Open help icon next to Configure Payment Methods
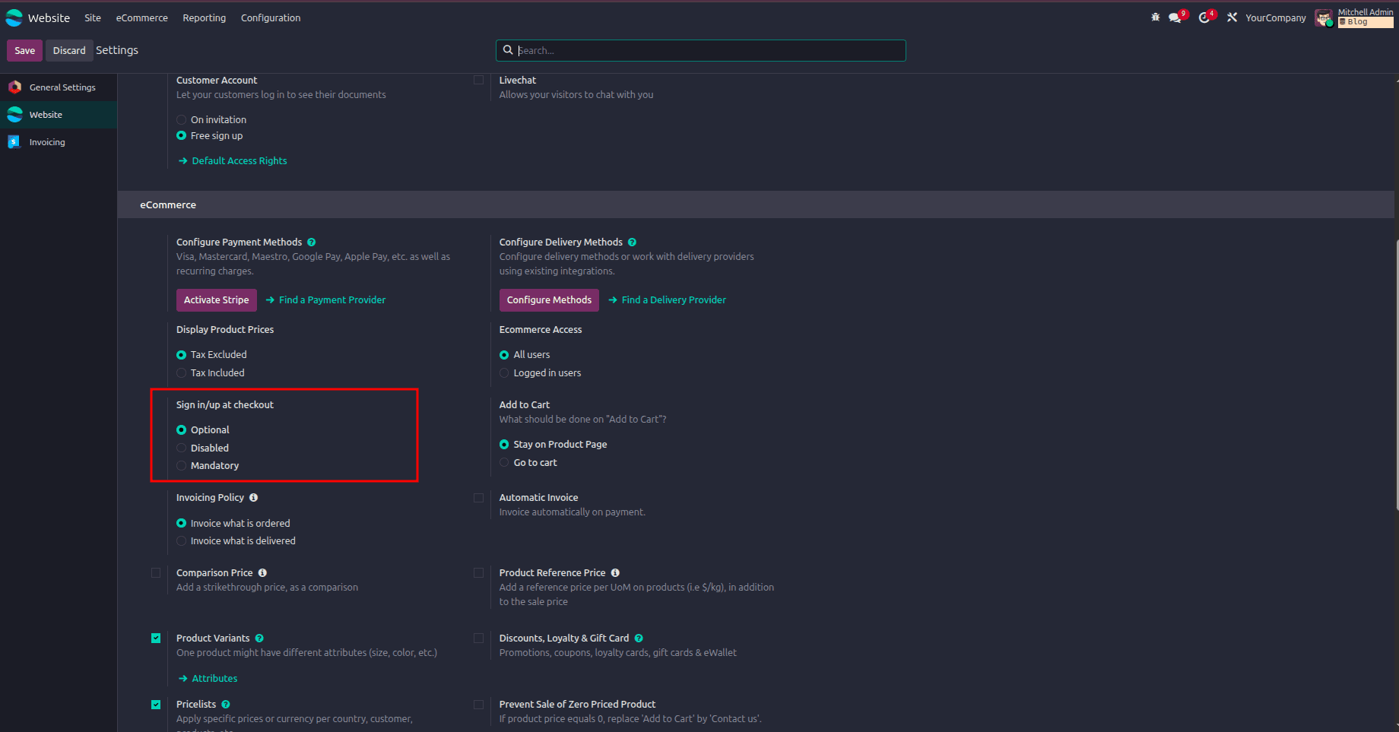The width and height of the screenshot is (1399, 732). point(312,242)
